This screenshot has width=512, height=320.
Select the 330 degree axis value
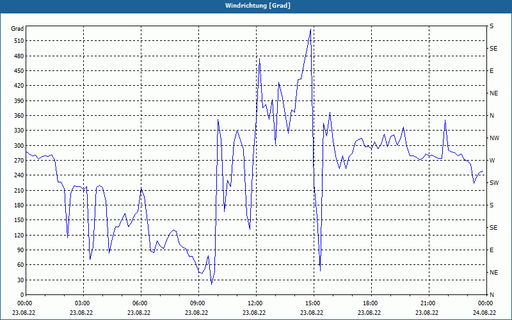tap(20, 131)
